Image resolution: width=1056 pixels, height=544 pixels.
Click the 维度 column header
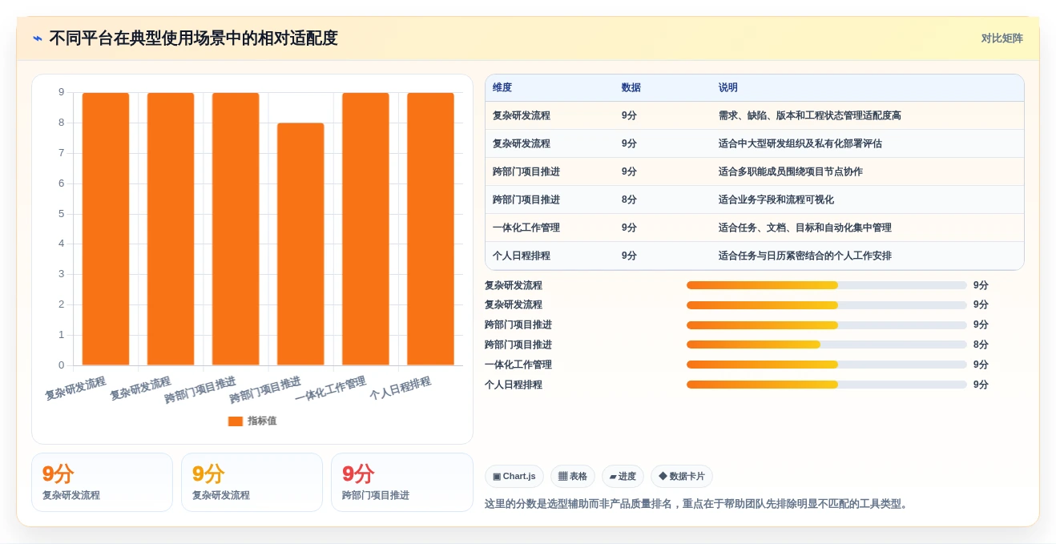(x=502, y=88)
